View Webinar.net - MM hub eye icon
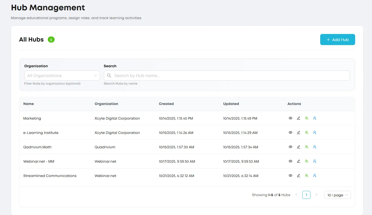This screenshot has width=372, height=215. coord(290,161)
